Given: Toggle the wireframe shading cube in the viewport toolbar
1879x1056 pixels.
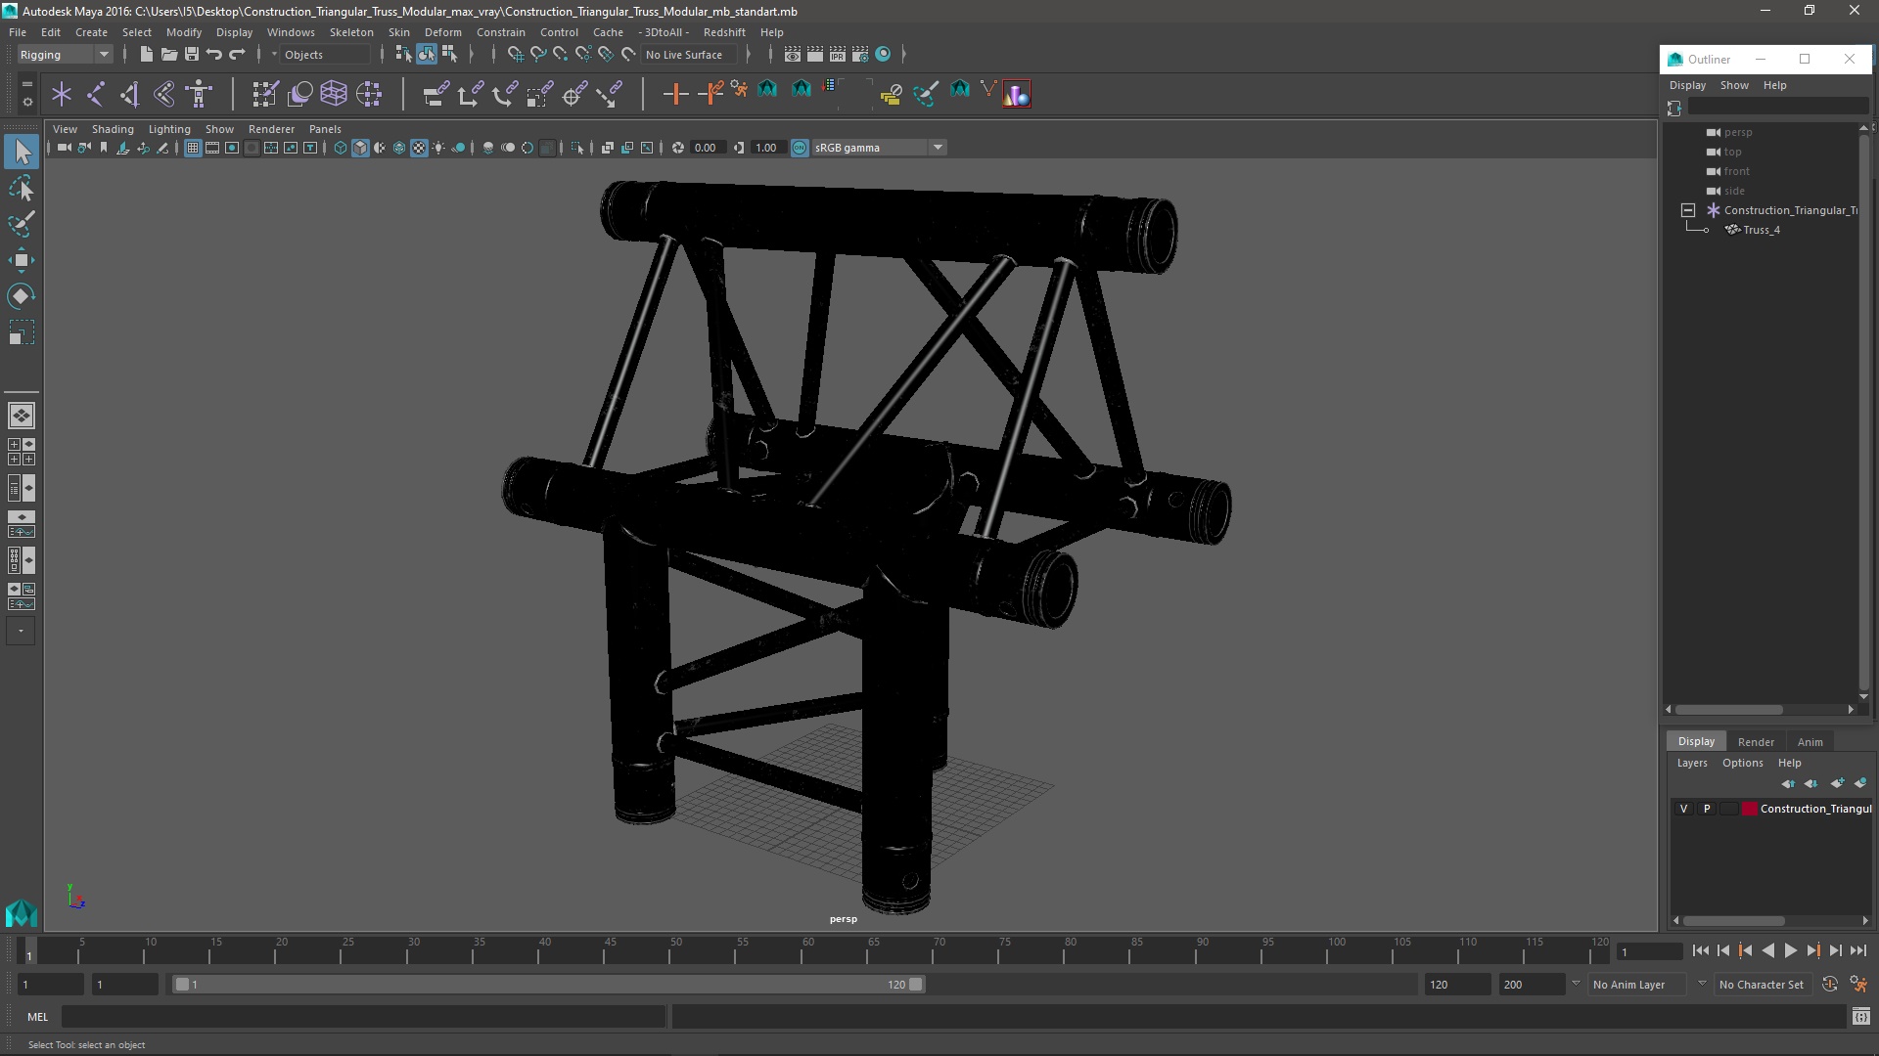Looking at the screenshot, I should point(341,148).
